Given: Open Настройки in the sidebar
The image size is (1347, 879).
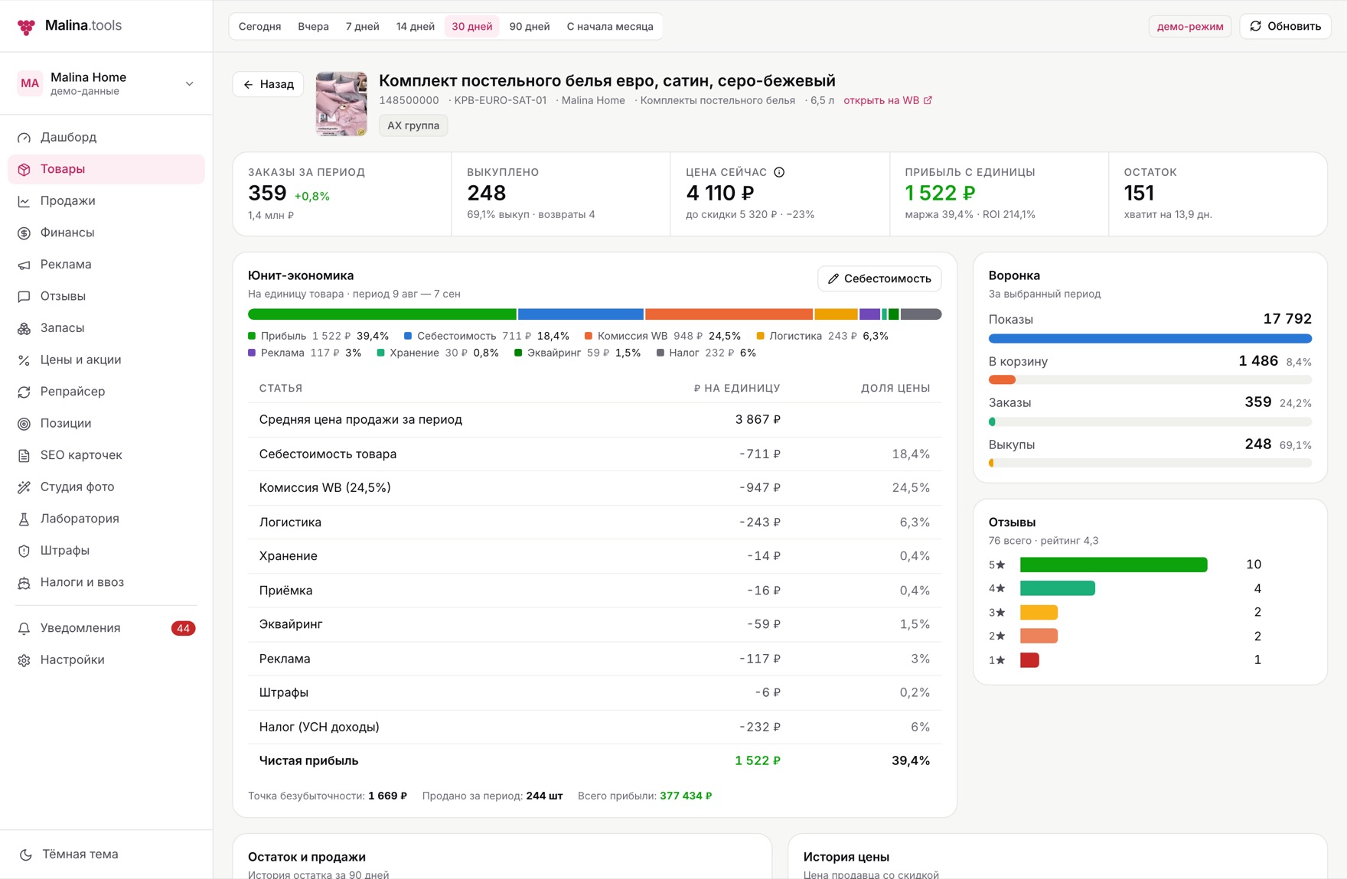Looking at the screenshot, I should 106,660.
